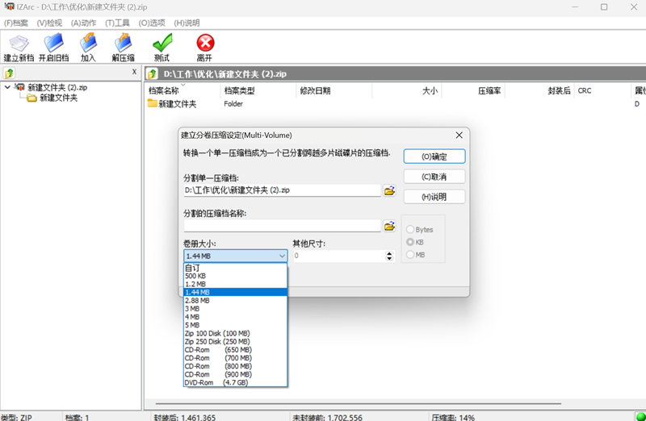The height and width of the screenshot is (421, 646).
Task: Choose 自订 from the volume size list
Action: pos(235,268)
